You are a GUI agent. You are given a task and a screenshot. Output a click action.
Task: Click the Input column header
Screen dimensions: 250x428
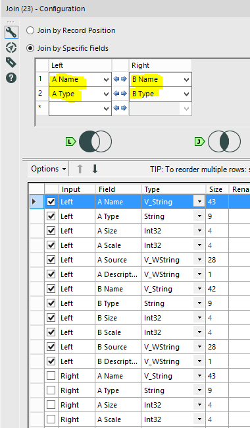[77, 189]
